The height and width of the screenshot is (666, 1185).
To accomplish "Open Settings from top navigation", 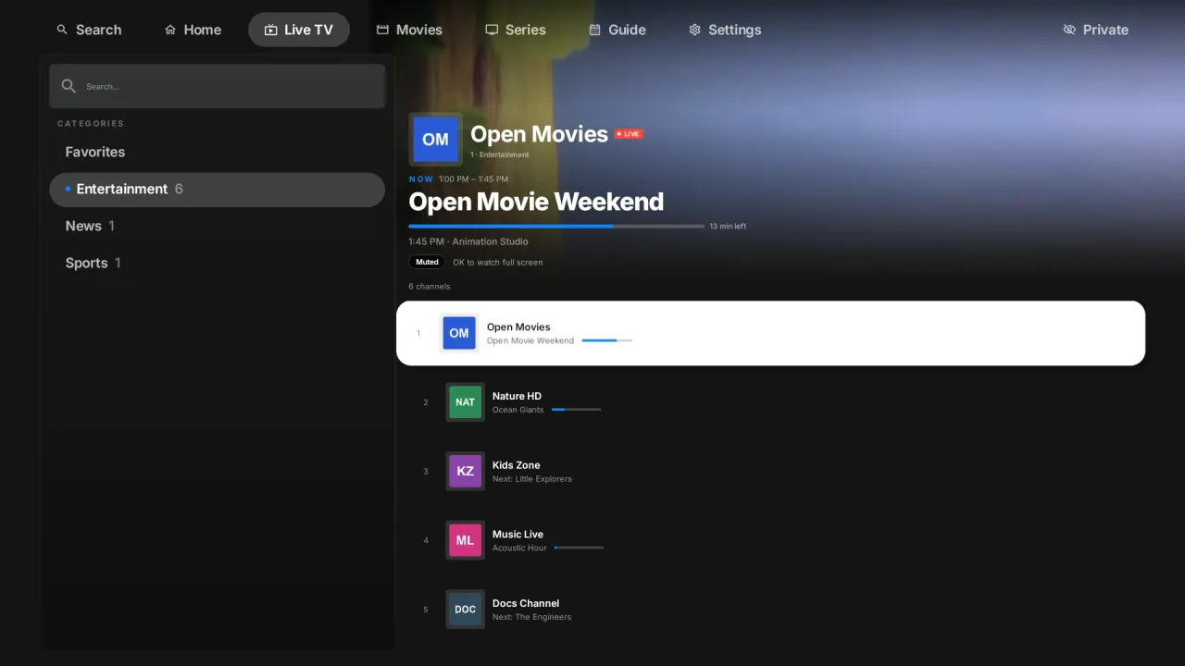I will [x=725, y=30].
